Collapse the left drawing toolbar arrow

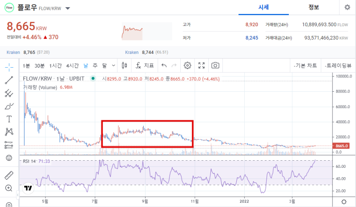tap(18, 195)
